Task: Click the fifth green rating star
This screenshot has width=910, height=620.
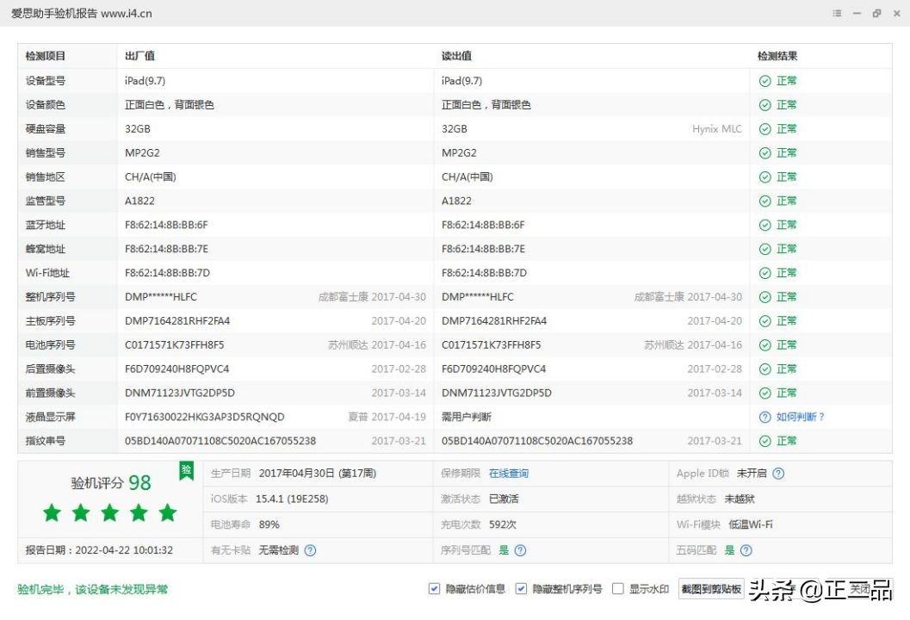Action: [167, 512]
